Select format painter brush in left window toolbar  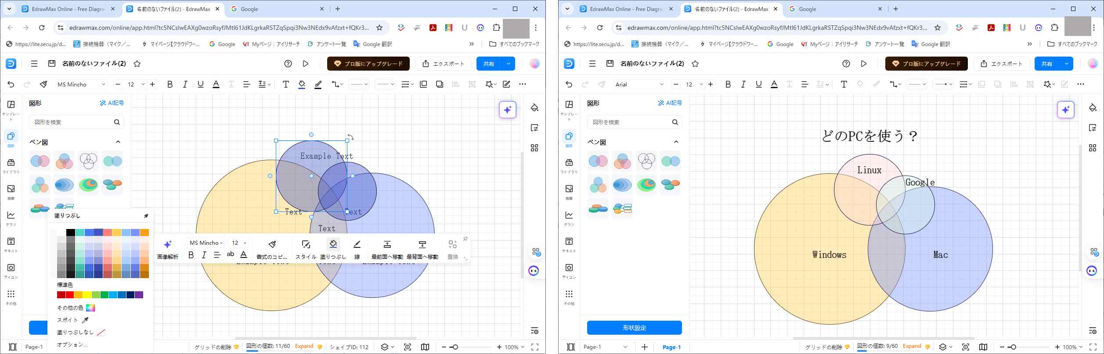[43, 84]
